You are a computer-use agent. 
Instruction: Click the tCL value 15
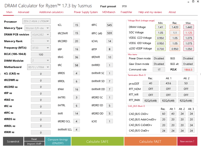tap(77, 25)
